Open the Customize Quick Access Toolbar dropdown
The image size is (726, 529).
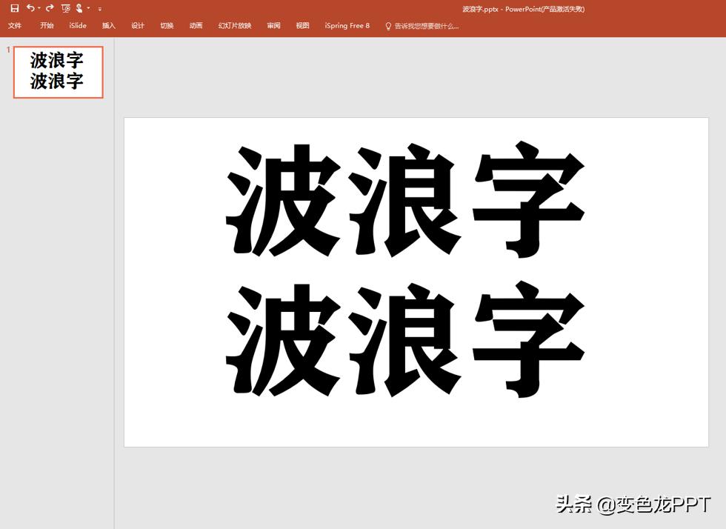99,8
